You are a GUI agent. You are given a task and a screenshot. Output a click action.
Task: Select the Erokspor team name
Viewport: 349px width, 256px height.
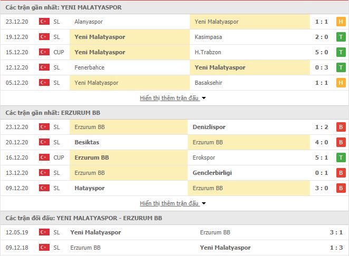204,157
